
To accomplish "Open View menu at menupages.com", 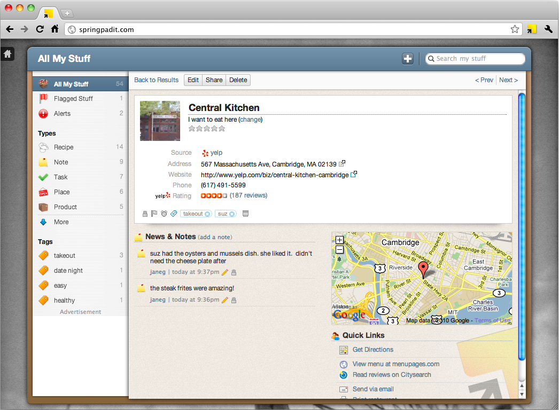I will (x=395, y=364).
